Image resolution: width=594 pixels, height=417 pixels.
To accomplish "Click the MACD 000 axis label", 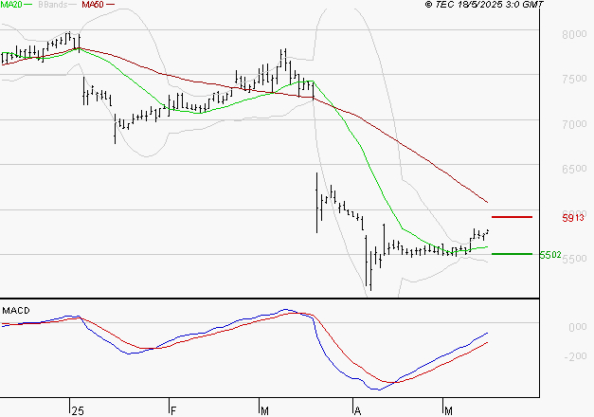I will click(577, 327).
